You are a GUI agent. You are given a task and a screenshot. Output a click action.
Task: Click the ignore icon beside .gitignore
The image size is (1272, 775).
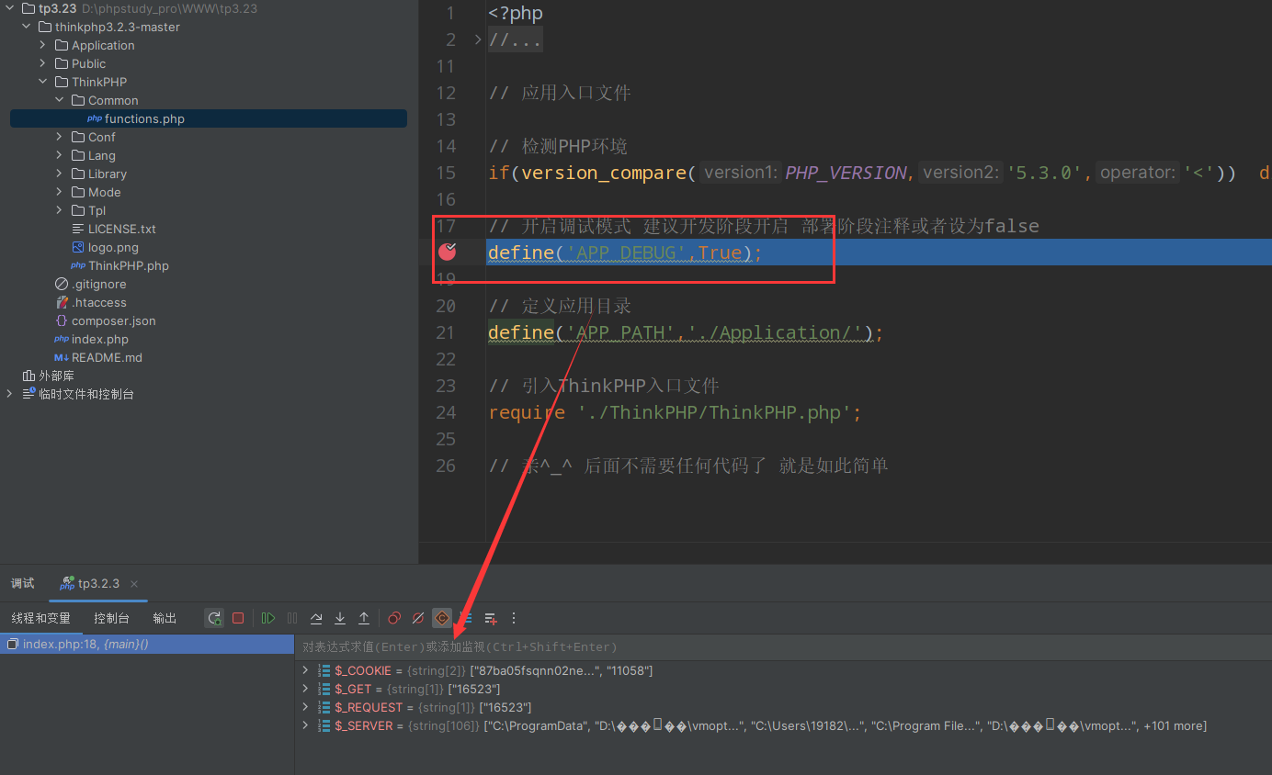(62, 284)
